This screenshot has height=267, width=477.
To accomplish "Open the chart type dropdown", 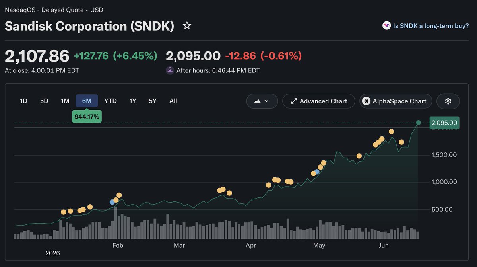I will coord(262,101).
